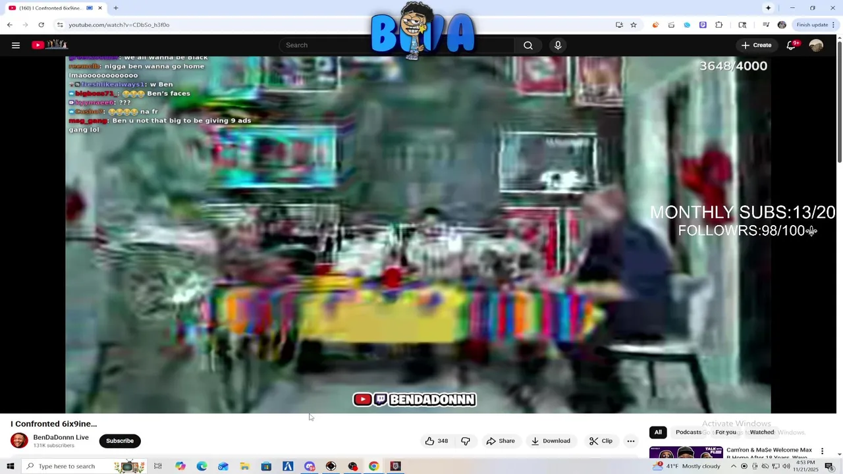Switch to Google Chrome in the taskbar
843x474 pixels.
[373, 466]
